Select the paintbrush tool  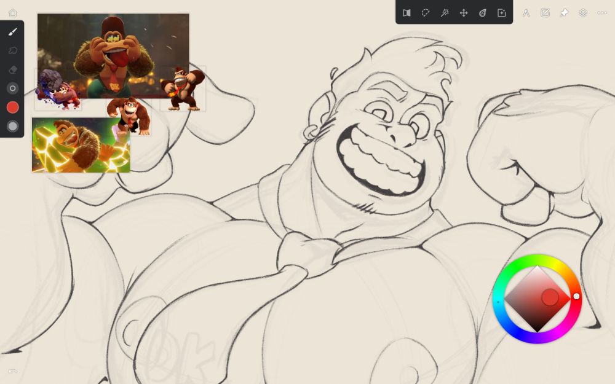coord(12,32)
